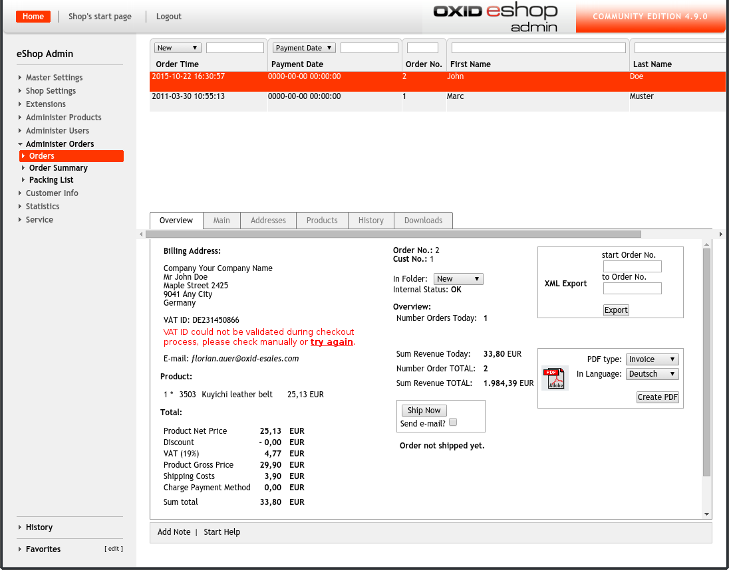Click right arrow of horizontal scrollbar
The width and height of the screenshot is (729, 570).
coord(721,235)
